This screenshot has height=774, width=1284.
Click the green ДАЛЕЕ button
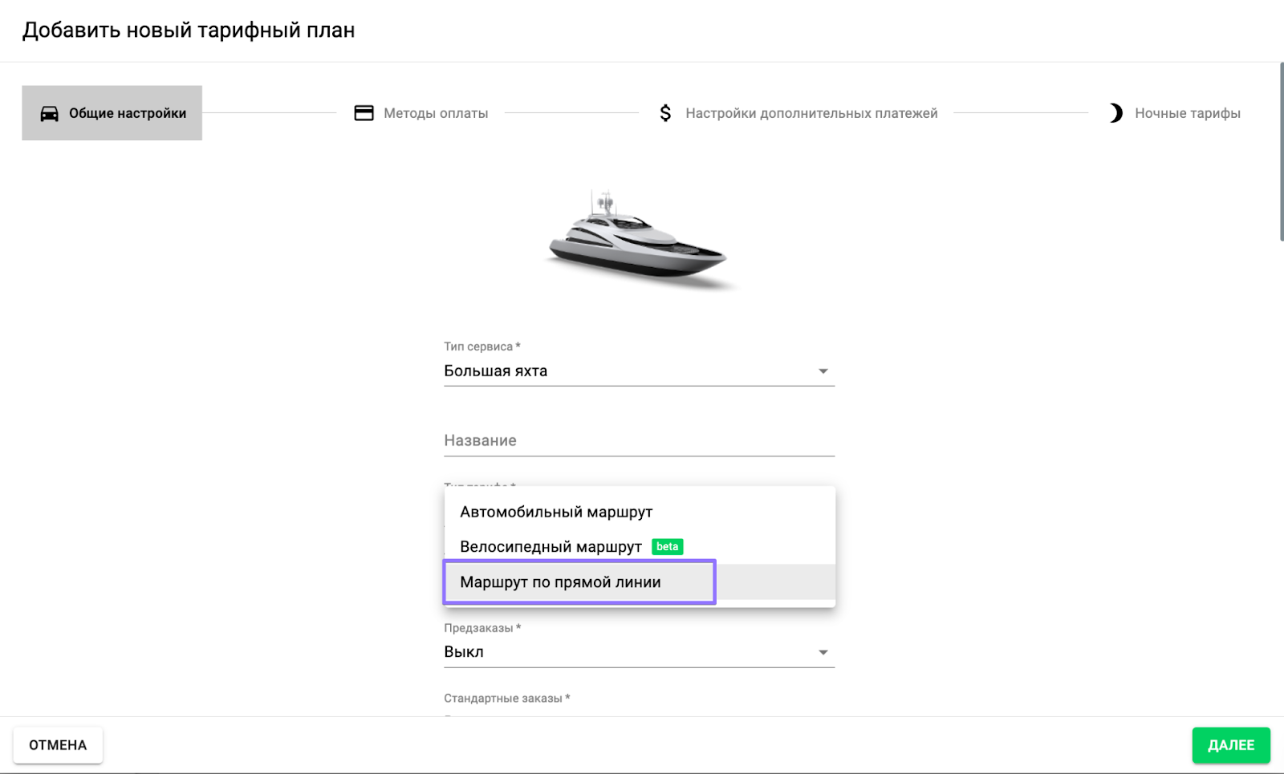click(1230, 745)
